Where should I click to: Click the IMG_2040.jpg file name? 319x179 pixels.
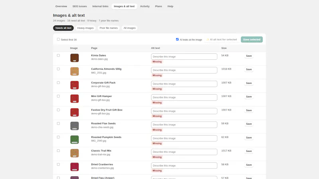[x=98, y=141]
